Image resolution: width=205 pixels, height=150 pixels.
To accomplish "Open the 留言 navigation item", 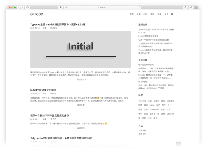I will pos(152,14).
